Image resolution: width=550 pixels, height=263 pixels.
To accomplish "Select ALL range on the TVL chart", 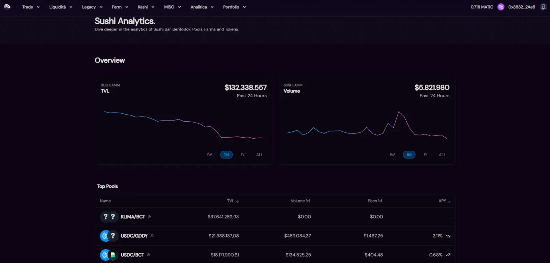I will coord(260,155).
